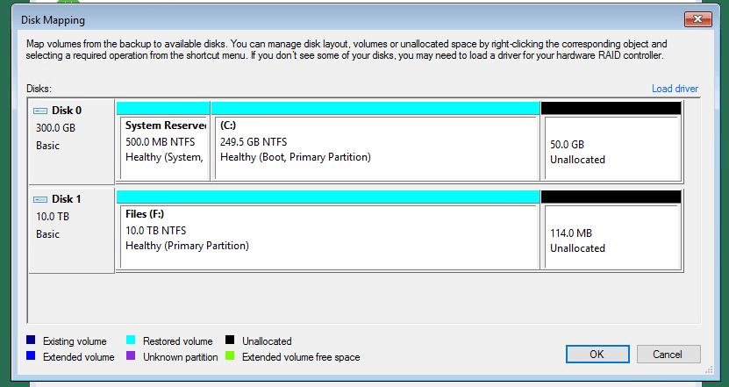
Task: Select the Files (F:) volume on Disk 1
Action: coord(328,230)
